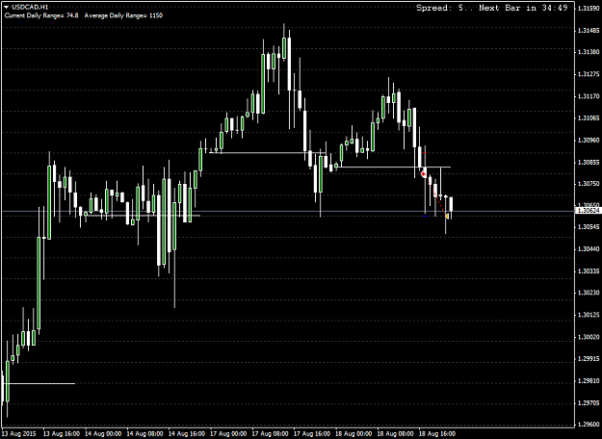Click the 14 Aug 08:00 time label

point(145,433)
